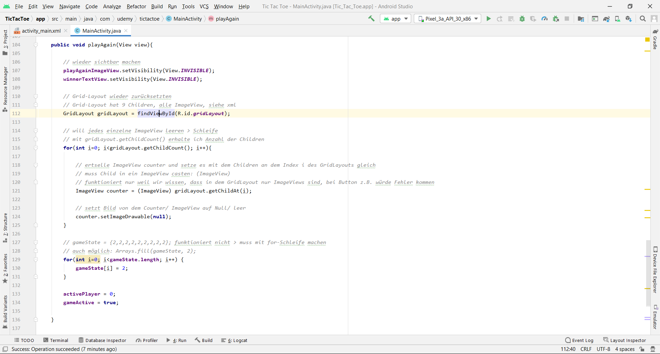This screenshot has height=354, width=660.
Task: Click 112:40 cursor position indicator
Action: coord(568,349)
